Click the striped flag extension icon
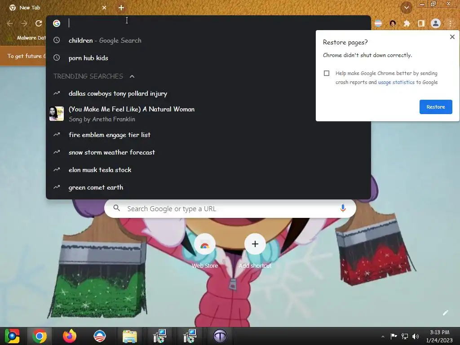Screen dimensions: 460x345 (x=378, y=23)
